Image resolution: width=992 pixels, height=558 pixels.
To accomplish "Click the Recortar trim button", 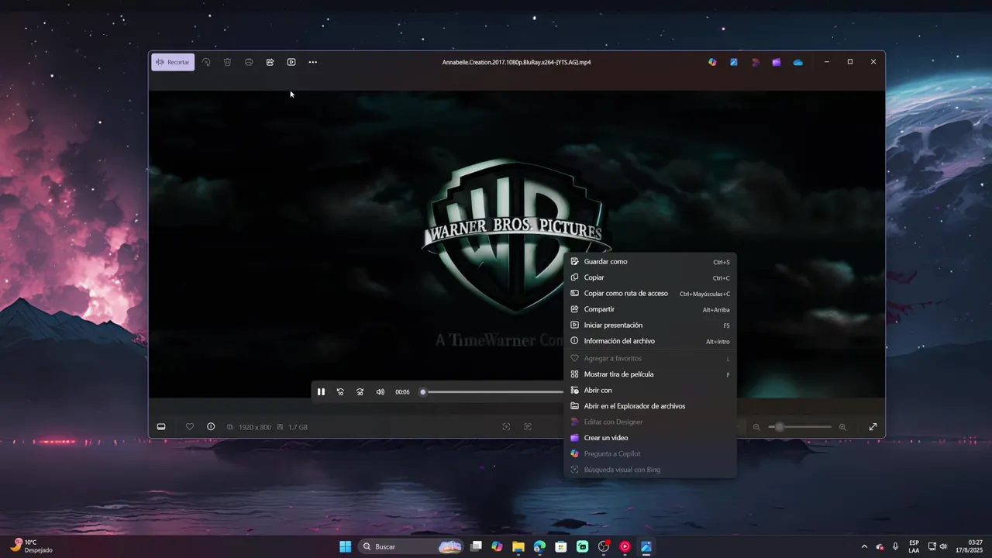I will coord(173,62).
